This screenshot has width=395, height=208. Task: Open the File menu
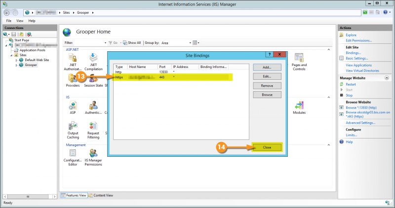9,21
